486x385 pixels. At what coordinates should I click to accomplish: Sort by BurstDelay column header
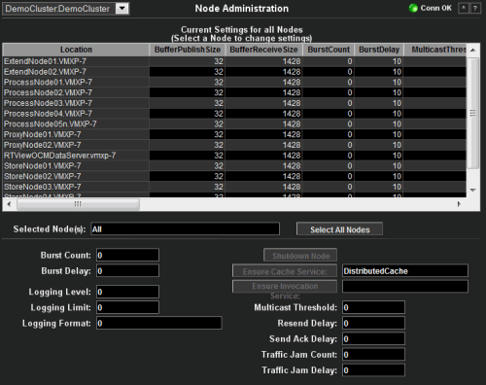pyautogui.click(x=379, y=50)
